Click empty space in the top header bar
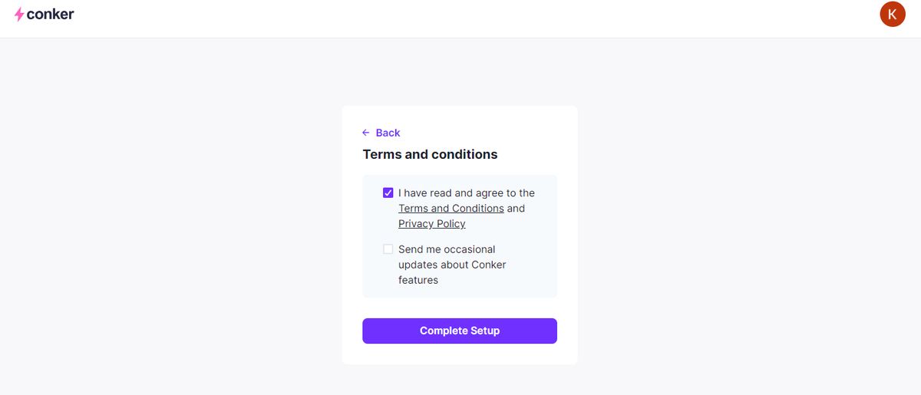921x395 pixels. (460, 18)
